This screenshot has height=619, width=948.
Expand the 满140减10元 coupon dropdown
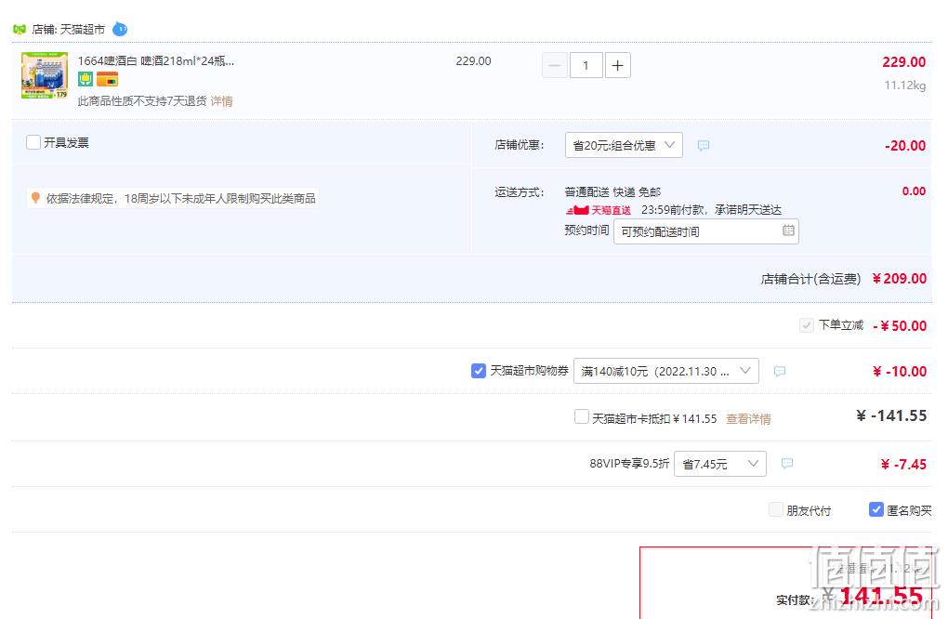(665, 371)
